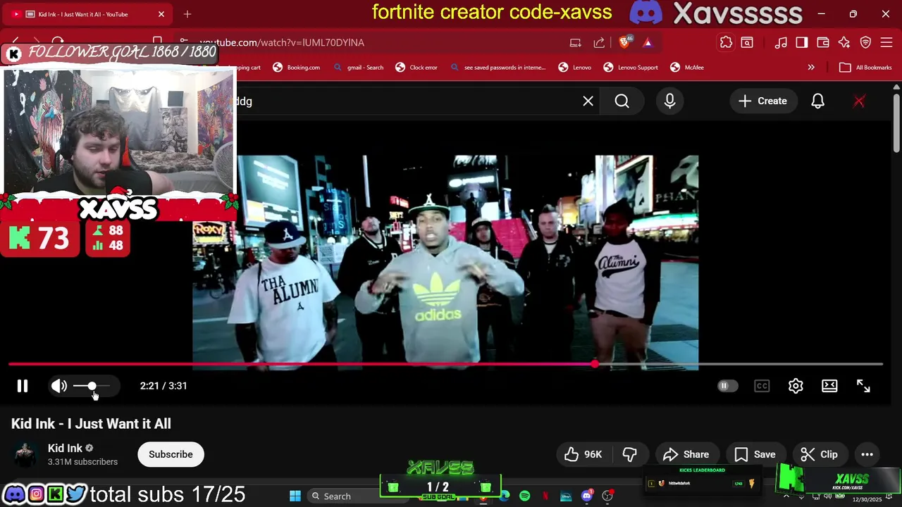902x507 pixels.
Task: Open the Kid Ink channel name link
Action: click(65, 448)
